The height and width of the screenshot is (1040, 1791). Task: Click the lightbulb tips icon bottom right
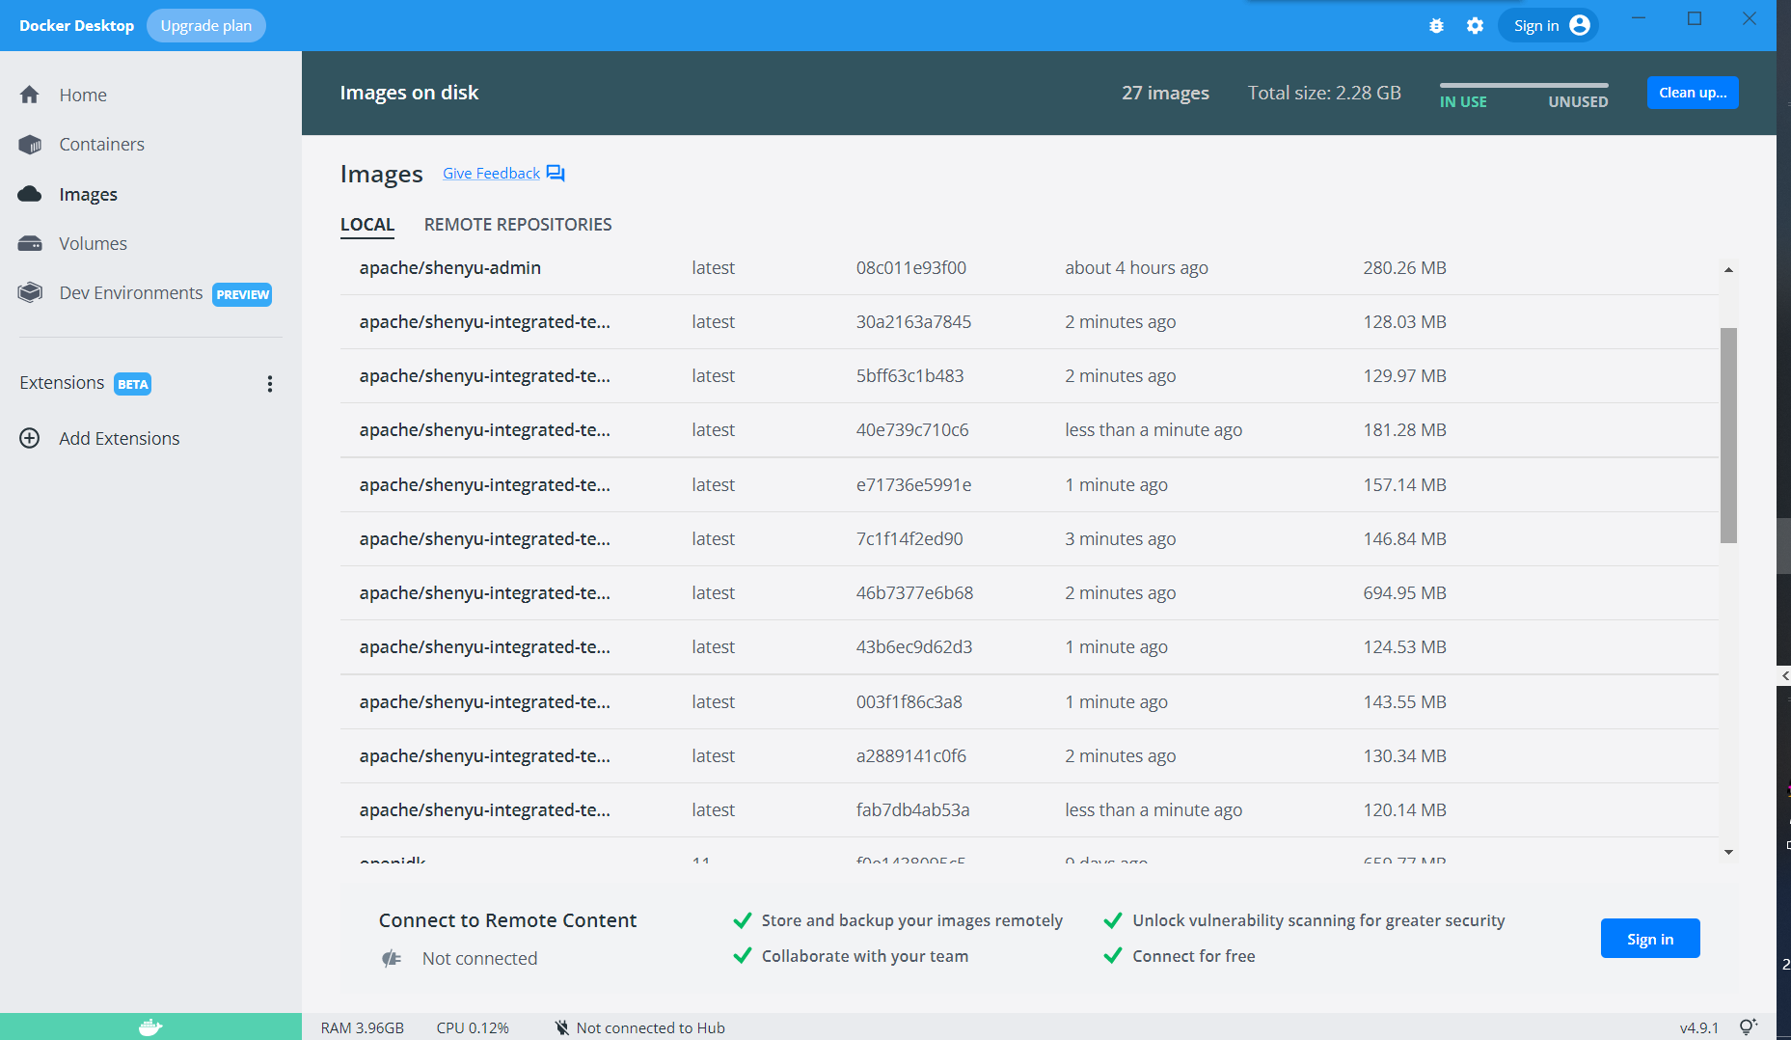[1748, 1027]
